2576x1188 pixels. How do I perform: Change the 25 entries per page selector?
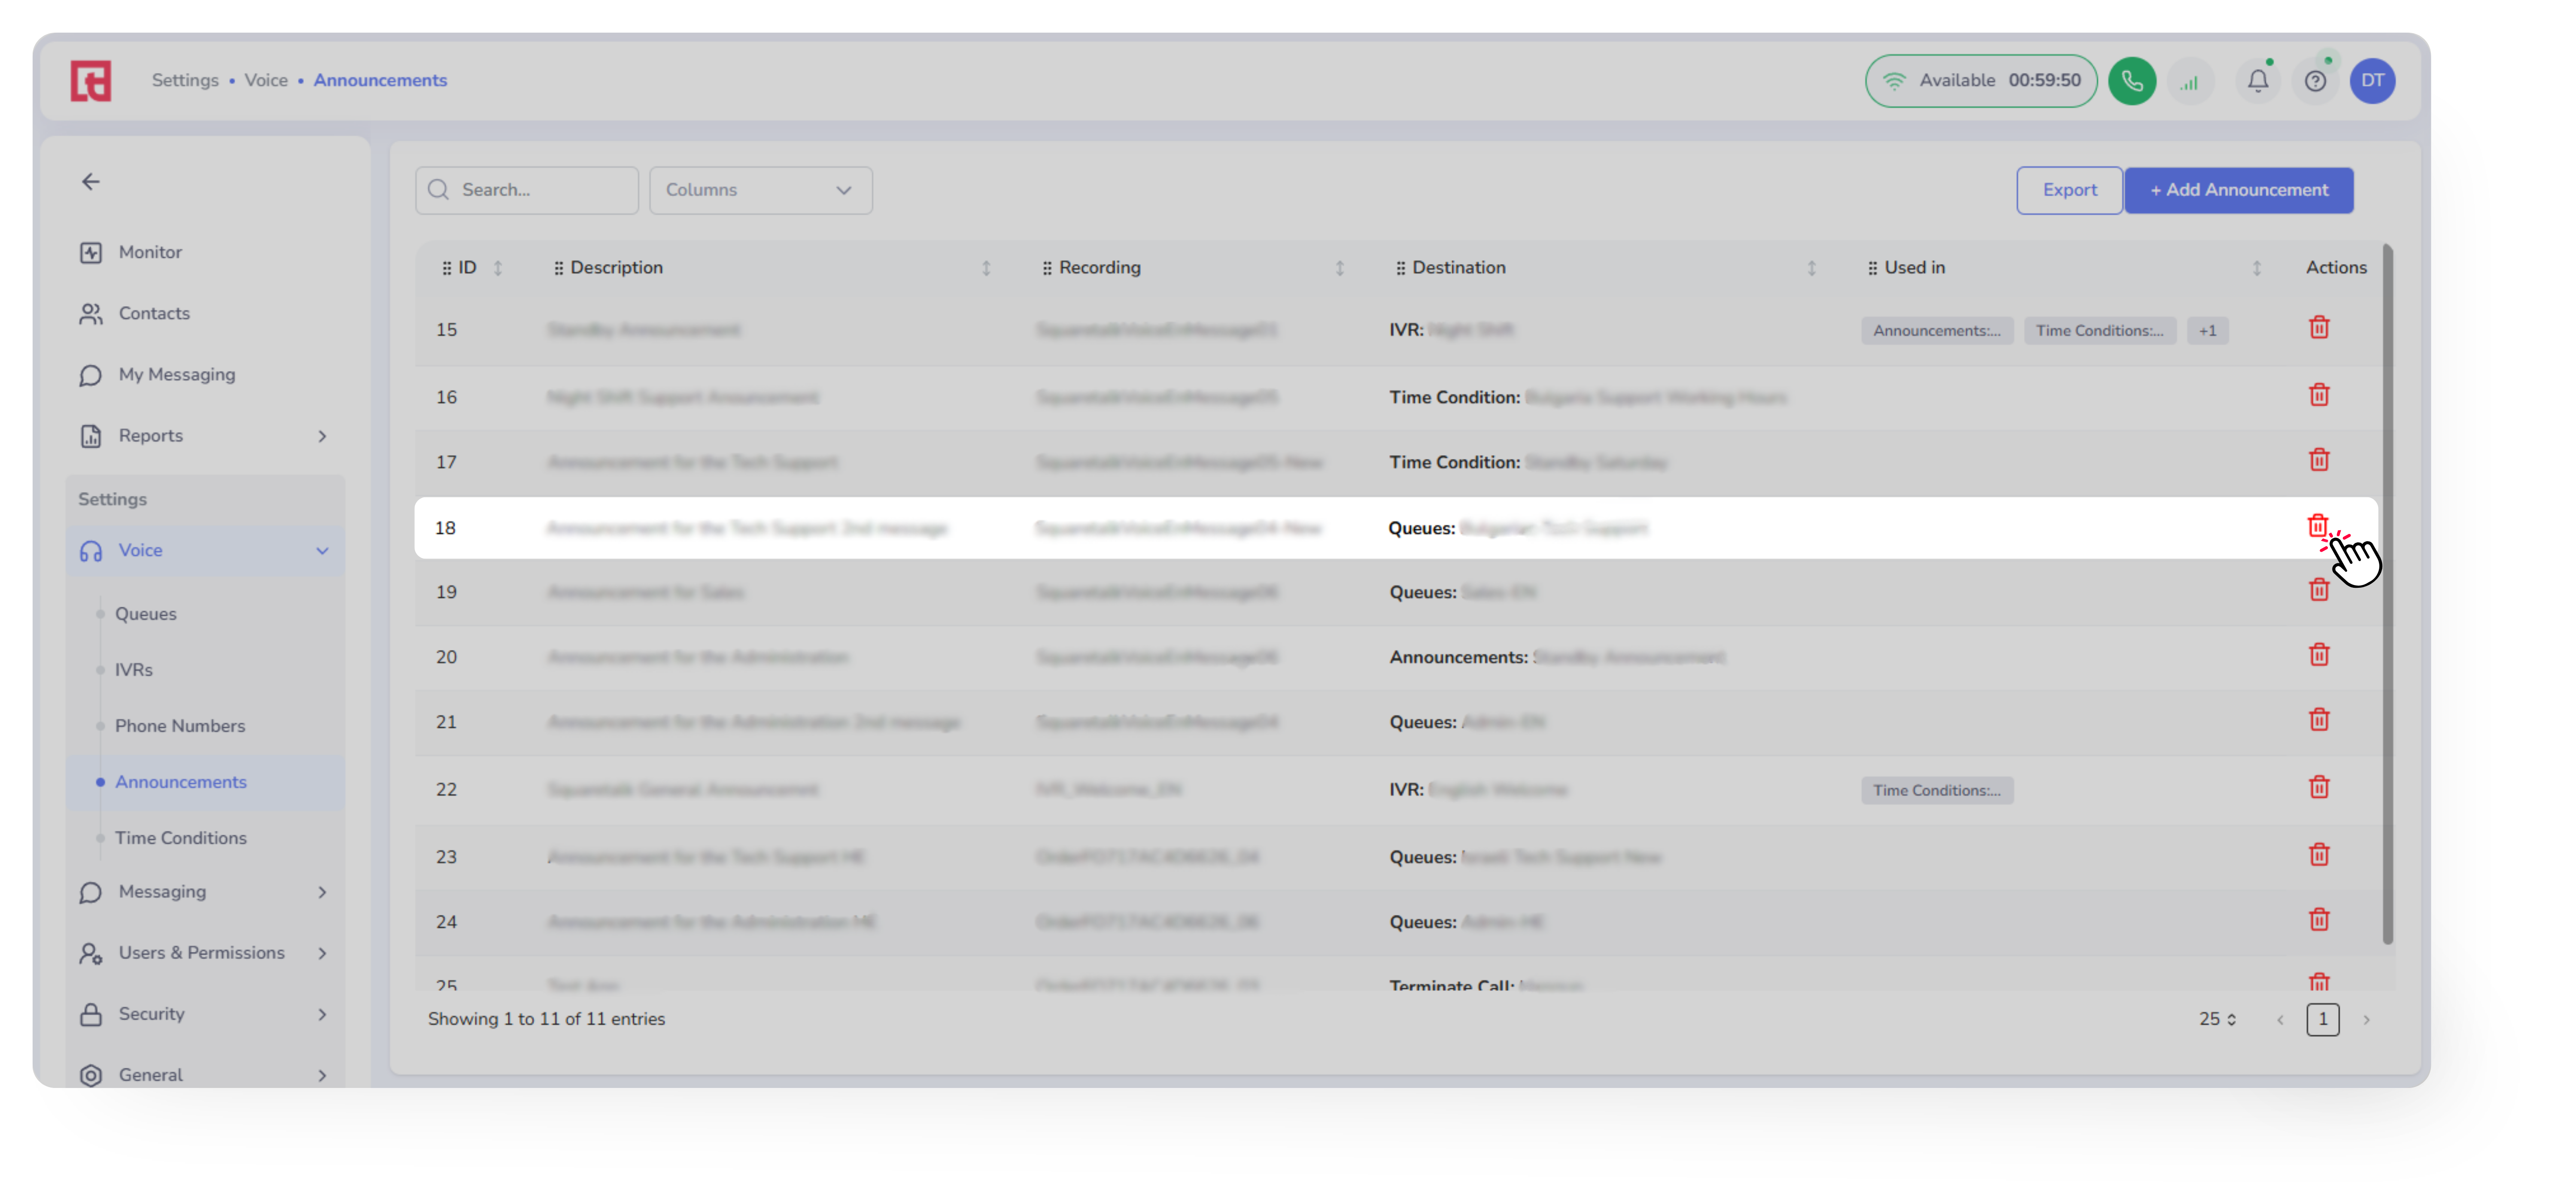pyautogui.click(x=2217, y=1019)
